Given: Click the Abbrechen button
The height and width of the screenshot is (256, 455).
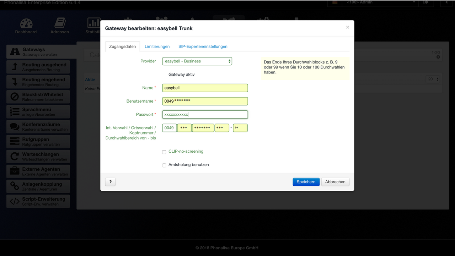Looking at the screenshot, I should tap(335, 182).
